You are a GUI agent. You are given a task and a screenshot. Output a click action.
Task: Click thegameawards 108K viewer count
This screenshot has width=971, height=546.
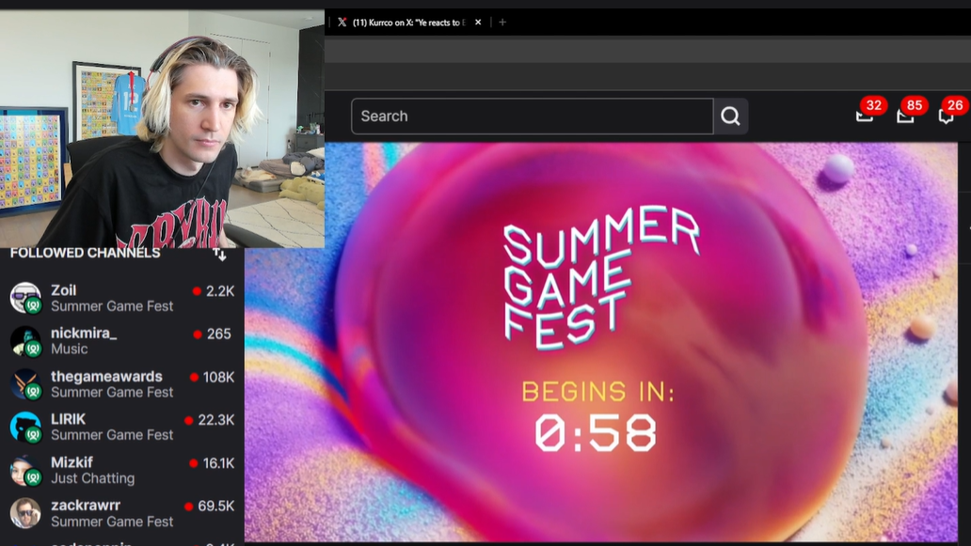pyautogui.click(x=218, y=377)
